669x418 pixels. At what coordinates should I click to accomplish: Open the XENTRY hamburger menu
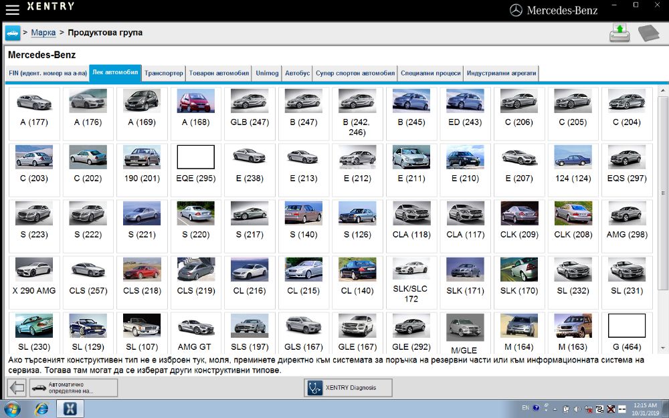[x=12, y=9]
